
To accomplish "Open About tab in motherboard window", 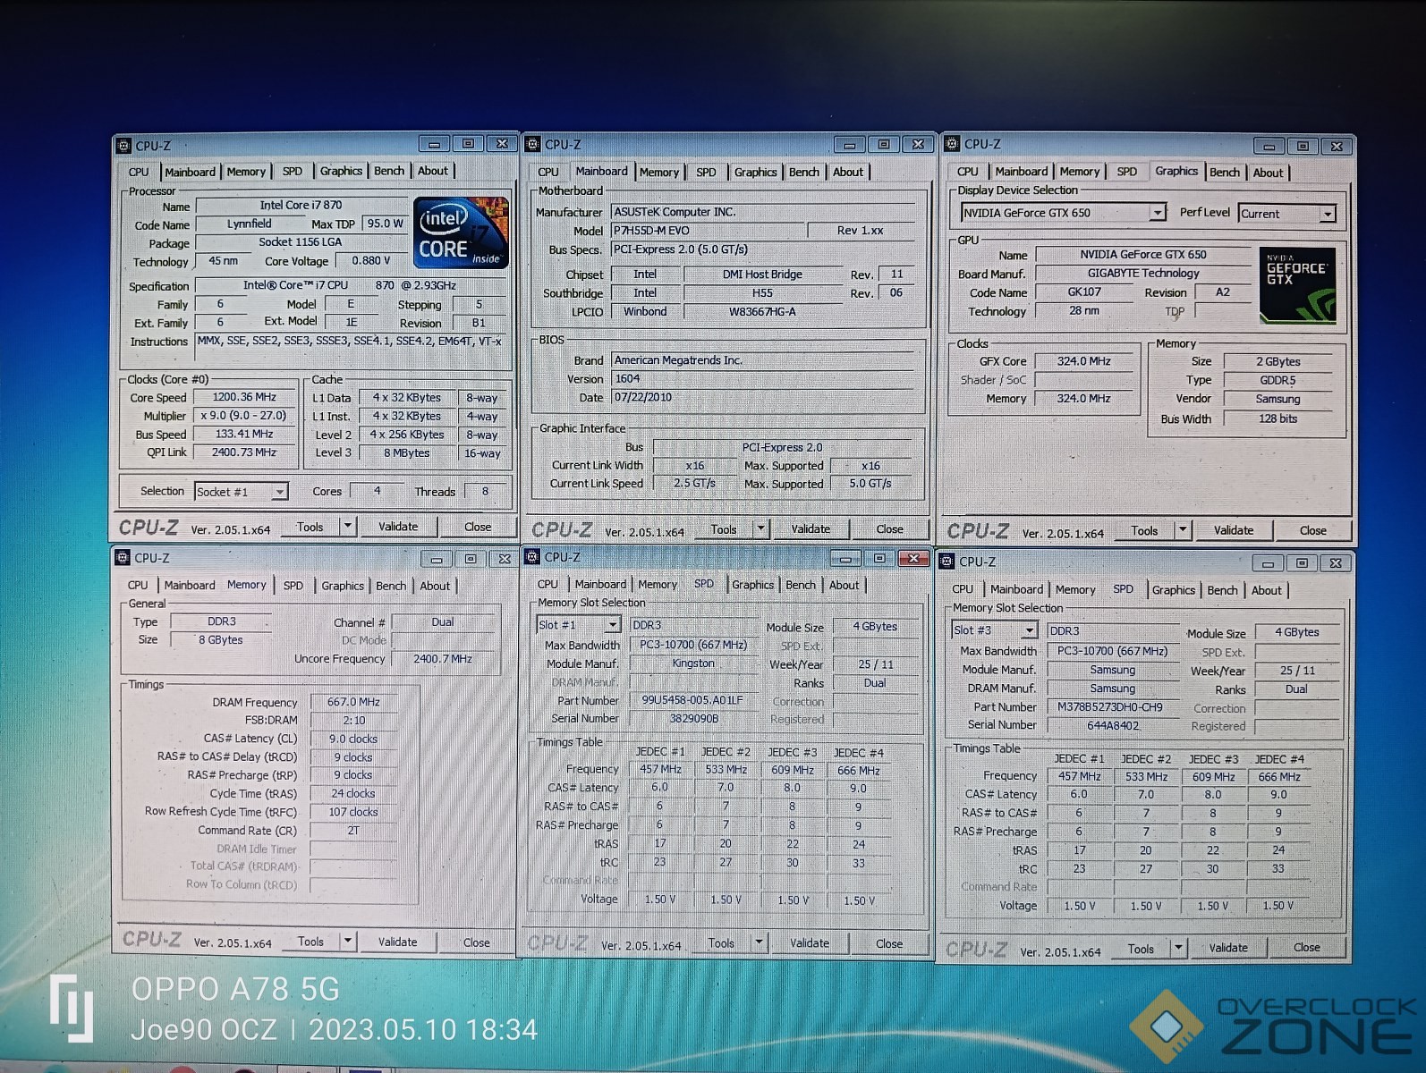I will pyautogui.click(x=848, y=172).
